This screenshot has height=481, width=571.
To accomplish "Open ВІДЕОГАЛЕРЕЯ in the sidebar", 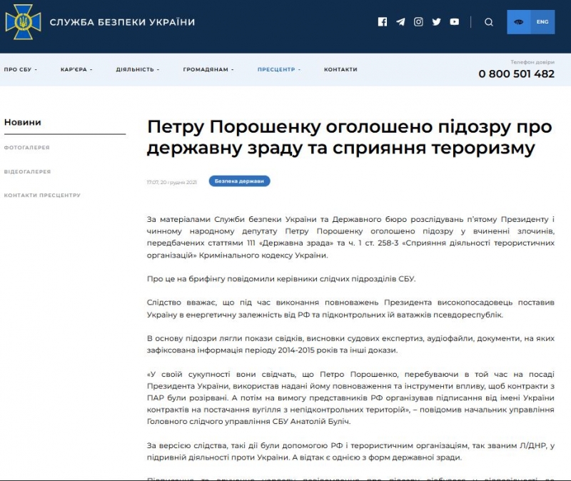I will 27,171.
